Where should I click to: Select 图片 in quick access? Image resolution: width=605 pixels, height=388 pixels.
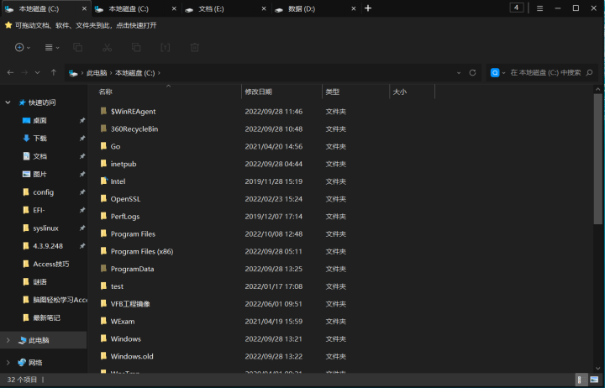pyautogui.click(x=39, y=175)
